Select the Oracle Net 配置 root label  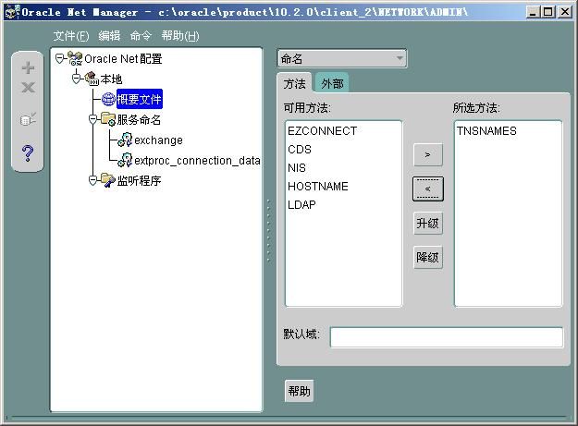123,58
